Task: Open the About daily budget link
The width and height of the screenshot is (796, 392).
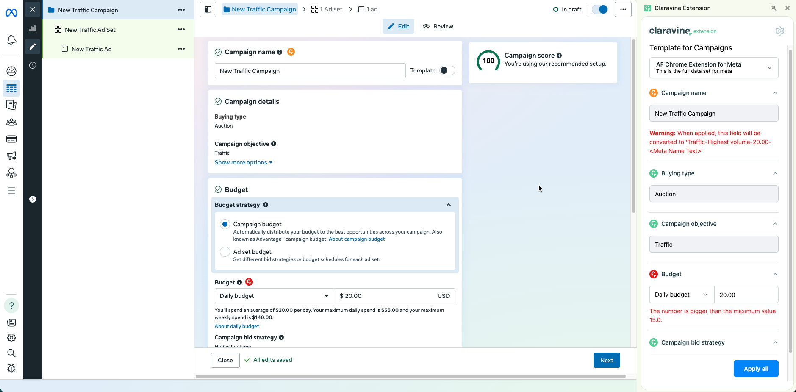Action: pyautogui.click(x=237, y=326)
